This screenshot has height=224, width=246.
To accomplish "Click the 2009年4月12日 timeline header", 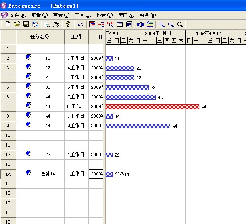I will click(210, 33).
